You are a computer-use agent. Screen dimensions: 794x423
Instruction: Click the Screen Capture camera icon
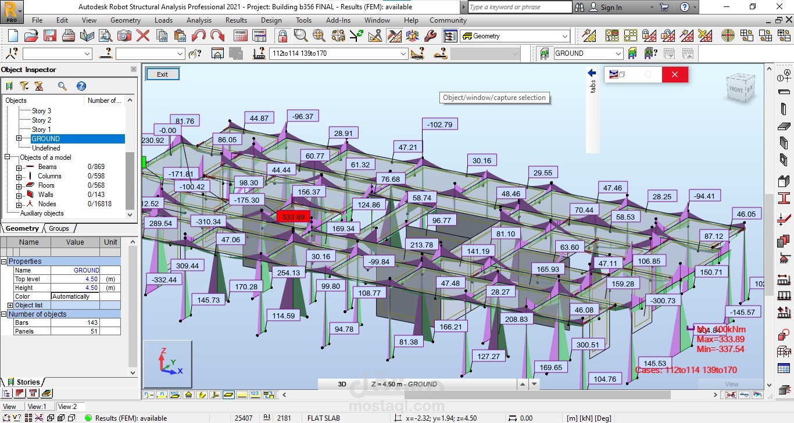(x=124, y=35)
